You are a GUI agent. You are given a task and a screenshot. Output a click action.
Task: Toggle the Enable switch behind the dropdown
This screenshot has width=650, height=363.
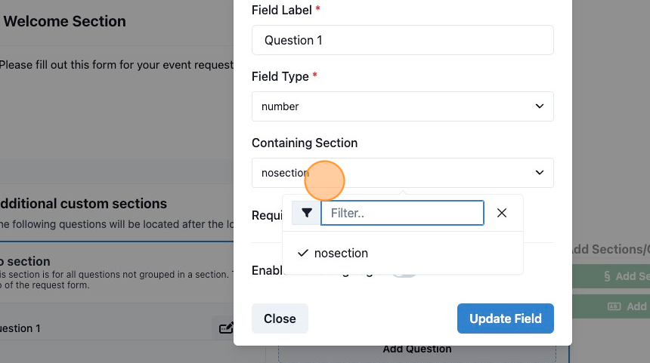click(404, 272)
